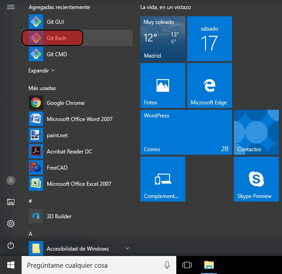
Task: Open File Explorer from the sidebar
Action: coord(11,202)
